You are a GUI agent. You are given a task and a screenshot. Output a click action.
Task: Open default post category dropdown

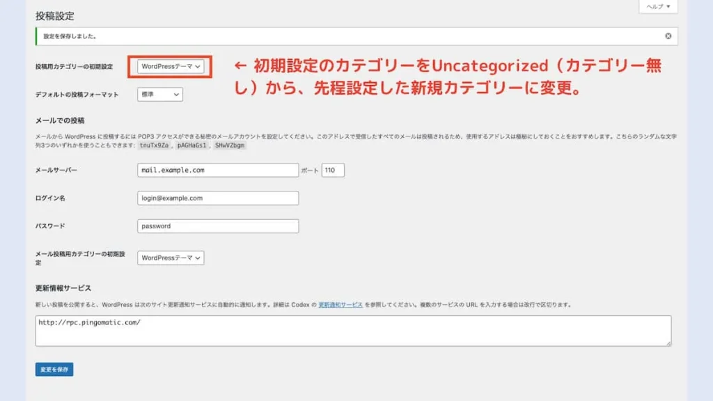(x=171, y=66)
